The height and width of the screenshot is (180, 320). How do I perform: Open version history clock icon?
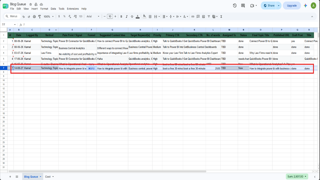click(x=235, y=5)
